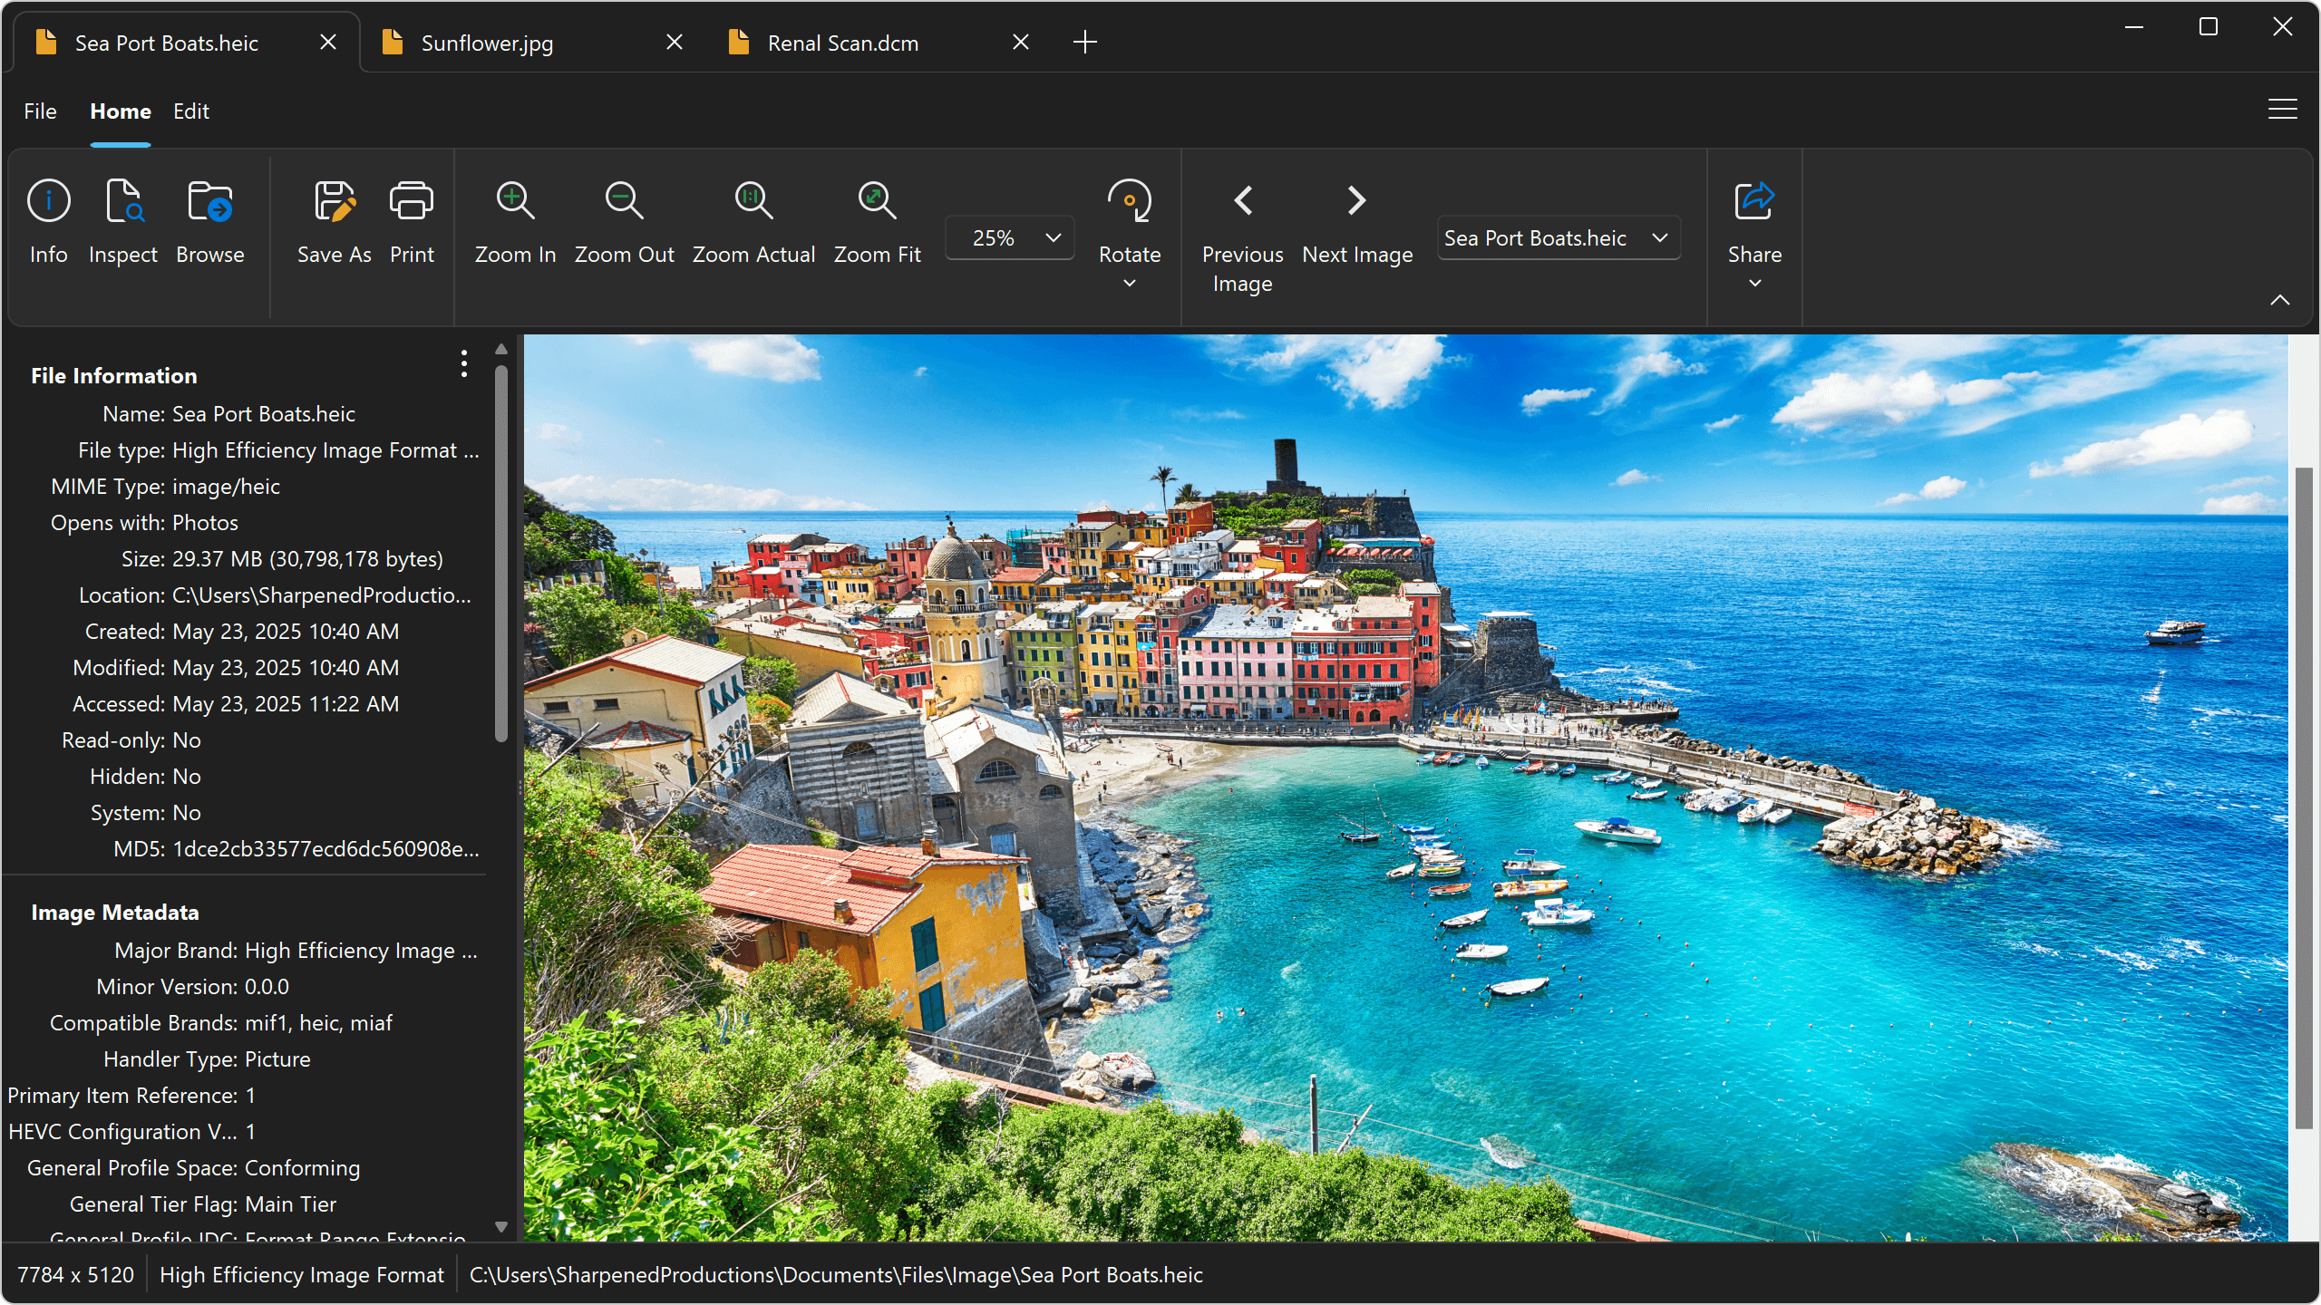The width and height of the screenshot is (2321, 1305).
Task: Collapse the ribbon with the chevron
Action: pyautogui.click(x=2279, y=300)
